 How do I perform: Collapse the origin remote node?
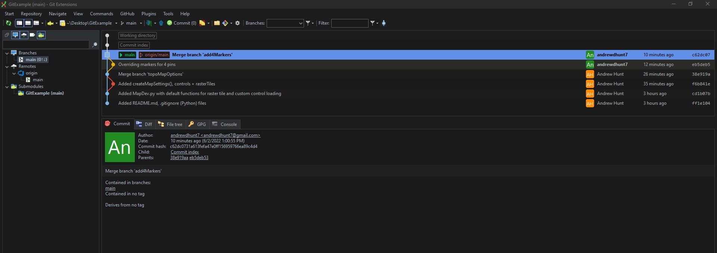[x=14, y=73]
